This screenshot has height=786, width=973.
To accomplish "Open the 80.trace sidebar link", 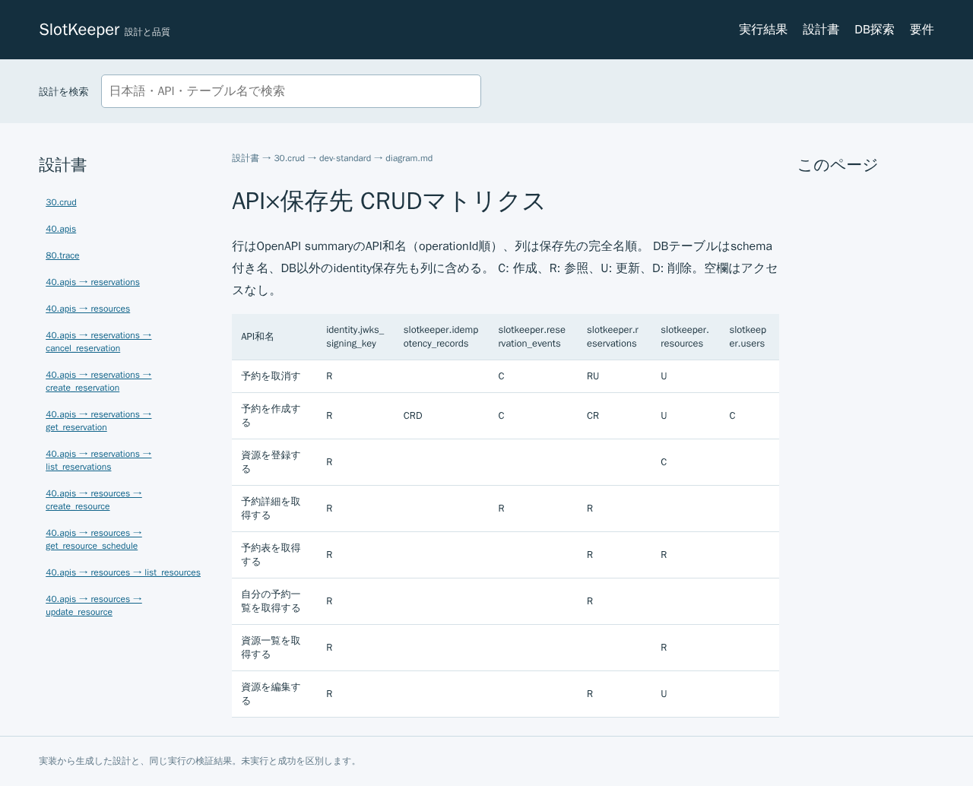I will 62,255.
